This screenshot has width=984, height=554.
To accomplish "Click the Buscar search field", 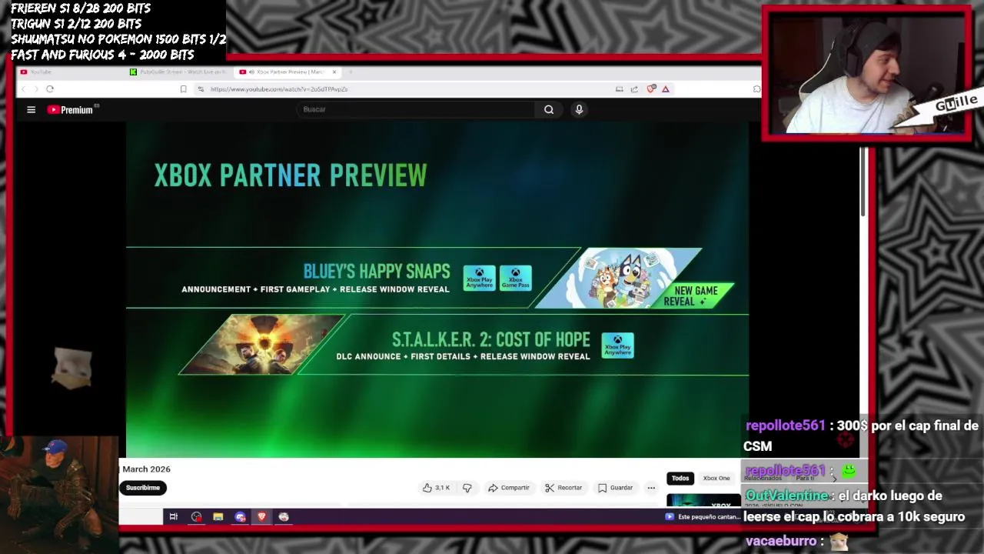I will pos(415,109).
